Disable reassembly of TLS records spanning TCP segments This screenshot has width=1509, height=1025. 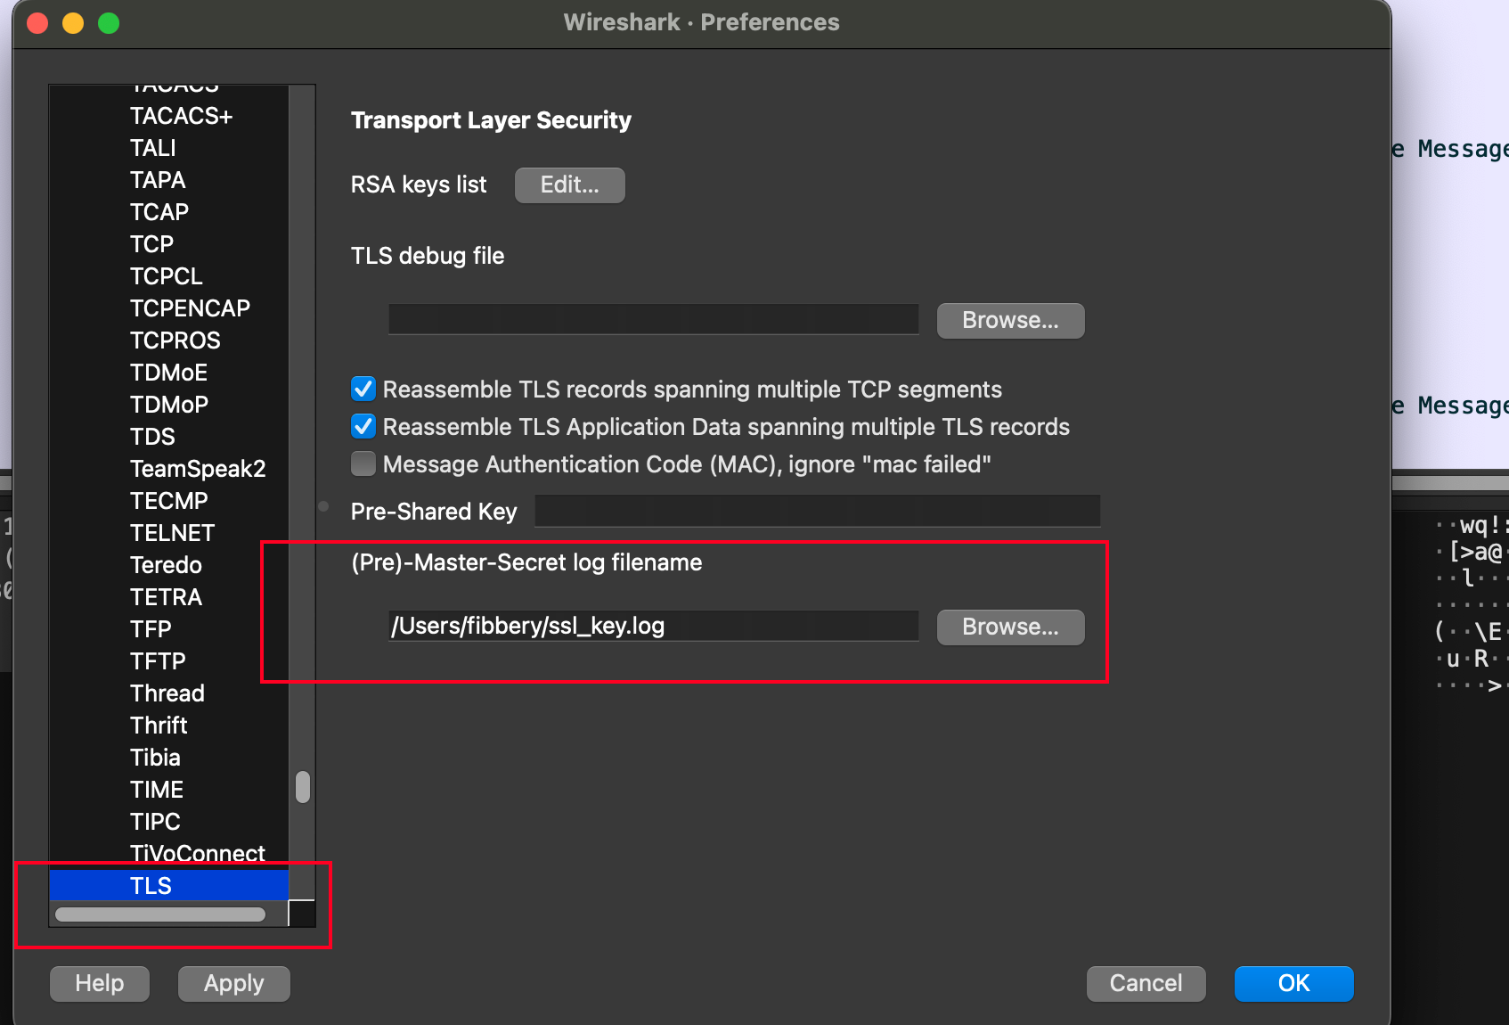(x=363, y=389)
